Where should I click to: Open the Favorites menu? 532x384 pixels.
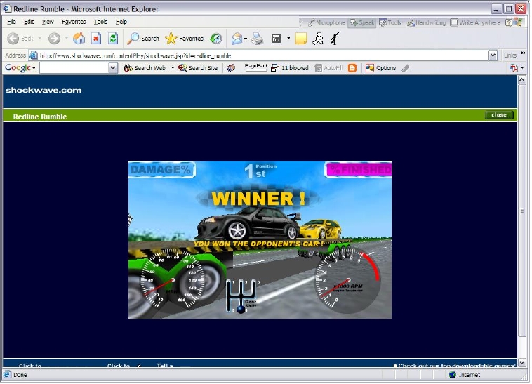pyautogui.click(x=74, y=22)
